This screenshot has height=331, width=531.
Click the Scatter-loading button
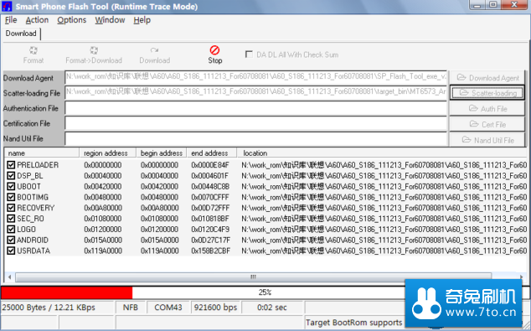click(x=487, y=93)
